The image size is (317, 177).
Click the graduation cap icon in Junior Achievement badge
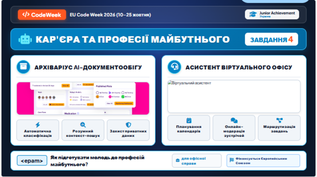(x=253, y=14)
